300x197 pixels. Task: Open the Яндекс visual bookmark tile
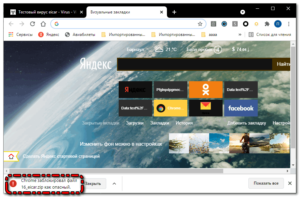tap(135, 90)
